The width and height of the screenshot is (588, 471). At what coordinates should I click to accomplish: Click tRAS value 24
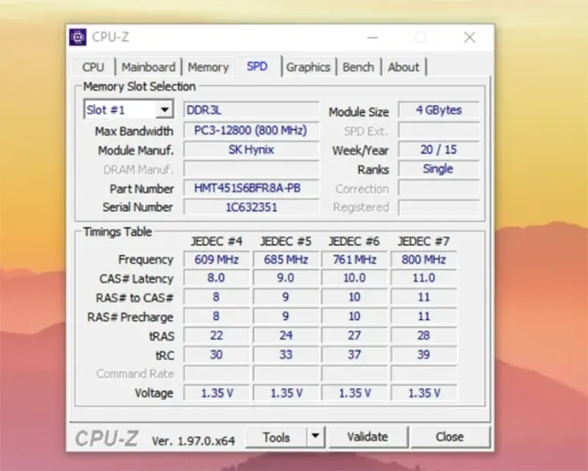point(286,335)
